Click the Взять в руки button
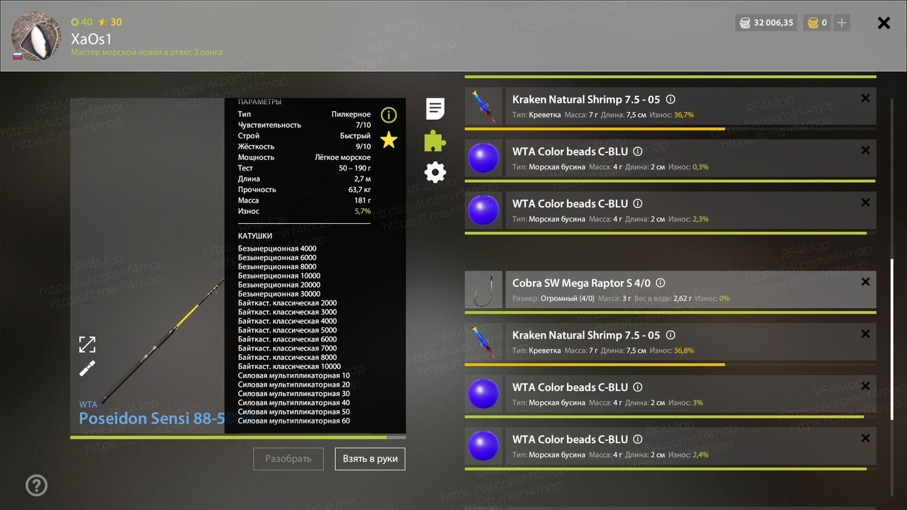This screenshot has height=510, width=907. click(370, 459)
